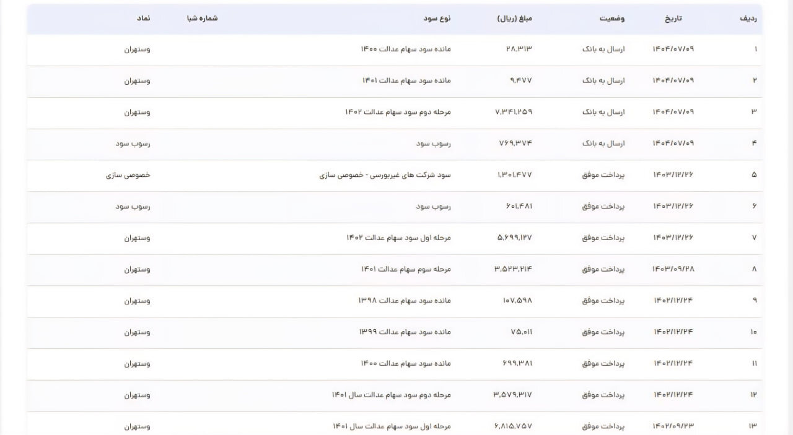
Task: Click the amount ۷۶۹,۳۷۴ in row 4
Action: click(x=515, y=144)
